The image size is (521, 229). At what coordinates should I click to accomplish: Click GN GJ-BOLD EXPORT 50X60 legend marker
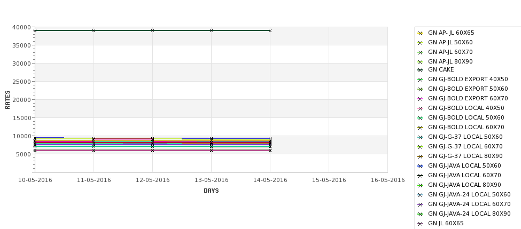(420, 89)
